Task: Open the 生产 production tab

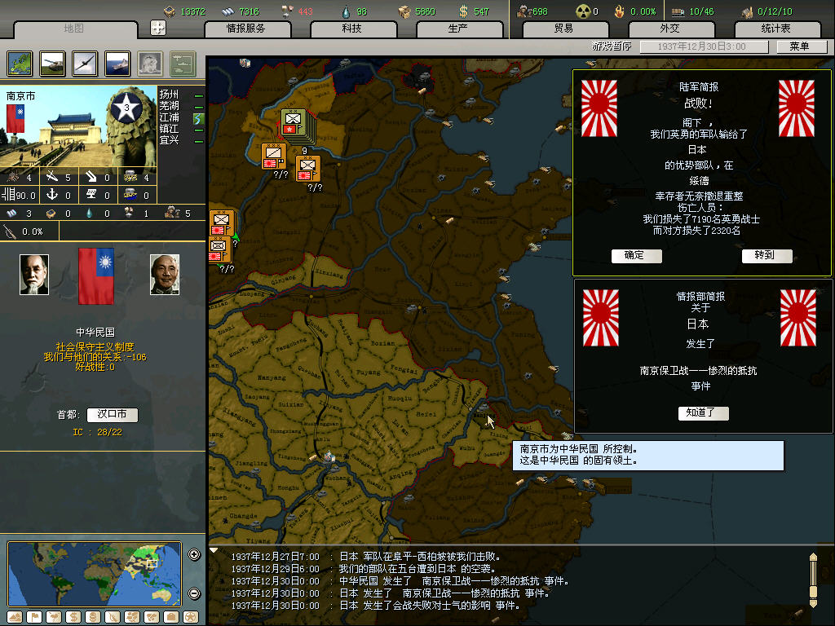Action: 458,29
